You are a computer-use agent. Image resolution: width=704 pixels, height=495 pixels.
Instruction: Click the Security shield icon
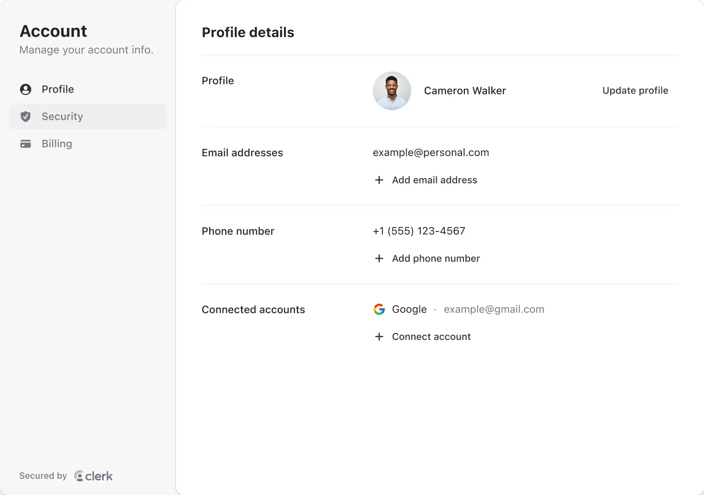point(25,116)
